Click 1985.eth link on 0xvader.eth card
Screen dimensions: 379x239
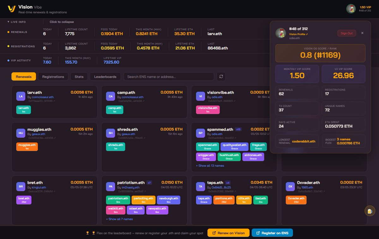(307, 187)
